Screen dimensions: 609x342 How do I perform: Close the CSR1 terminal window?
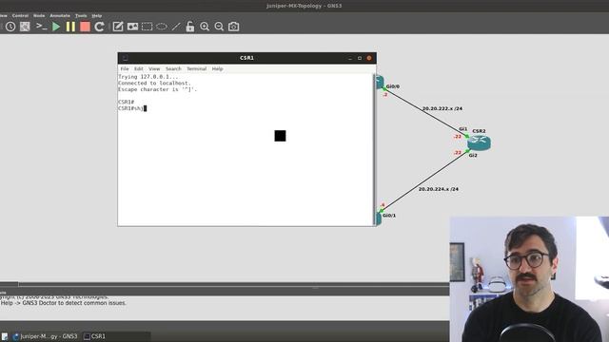coord(369,58)
